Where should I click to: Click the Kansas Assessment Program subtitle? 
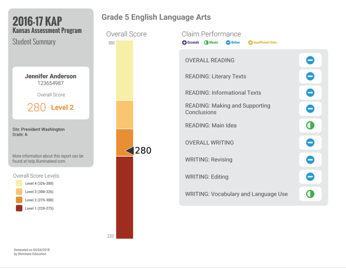47,31
